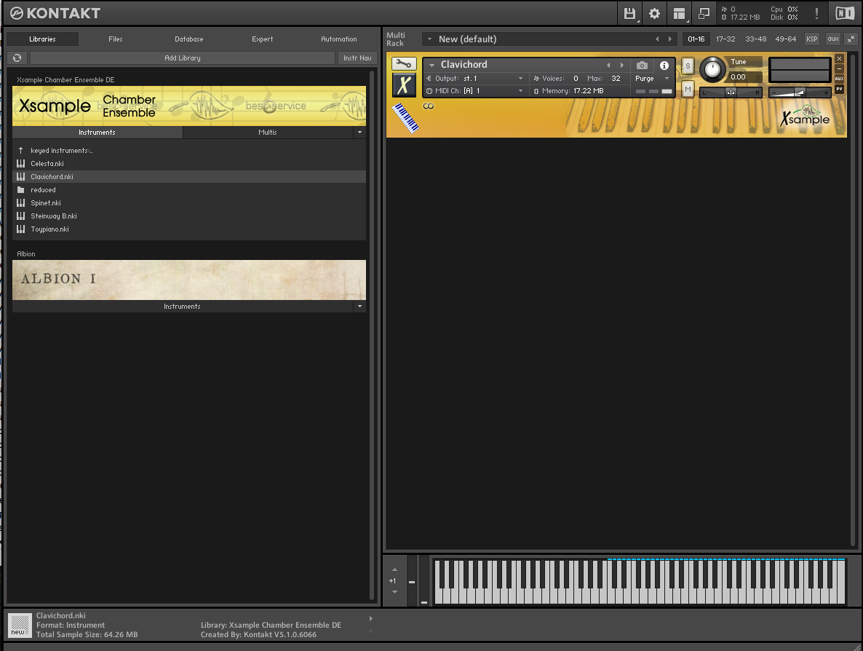Load Steinway B.nki instrument

click(x=188, y=216)
